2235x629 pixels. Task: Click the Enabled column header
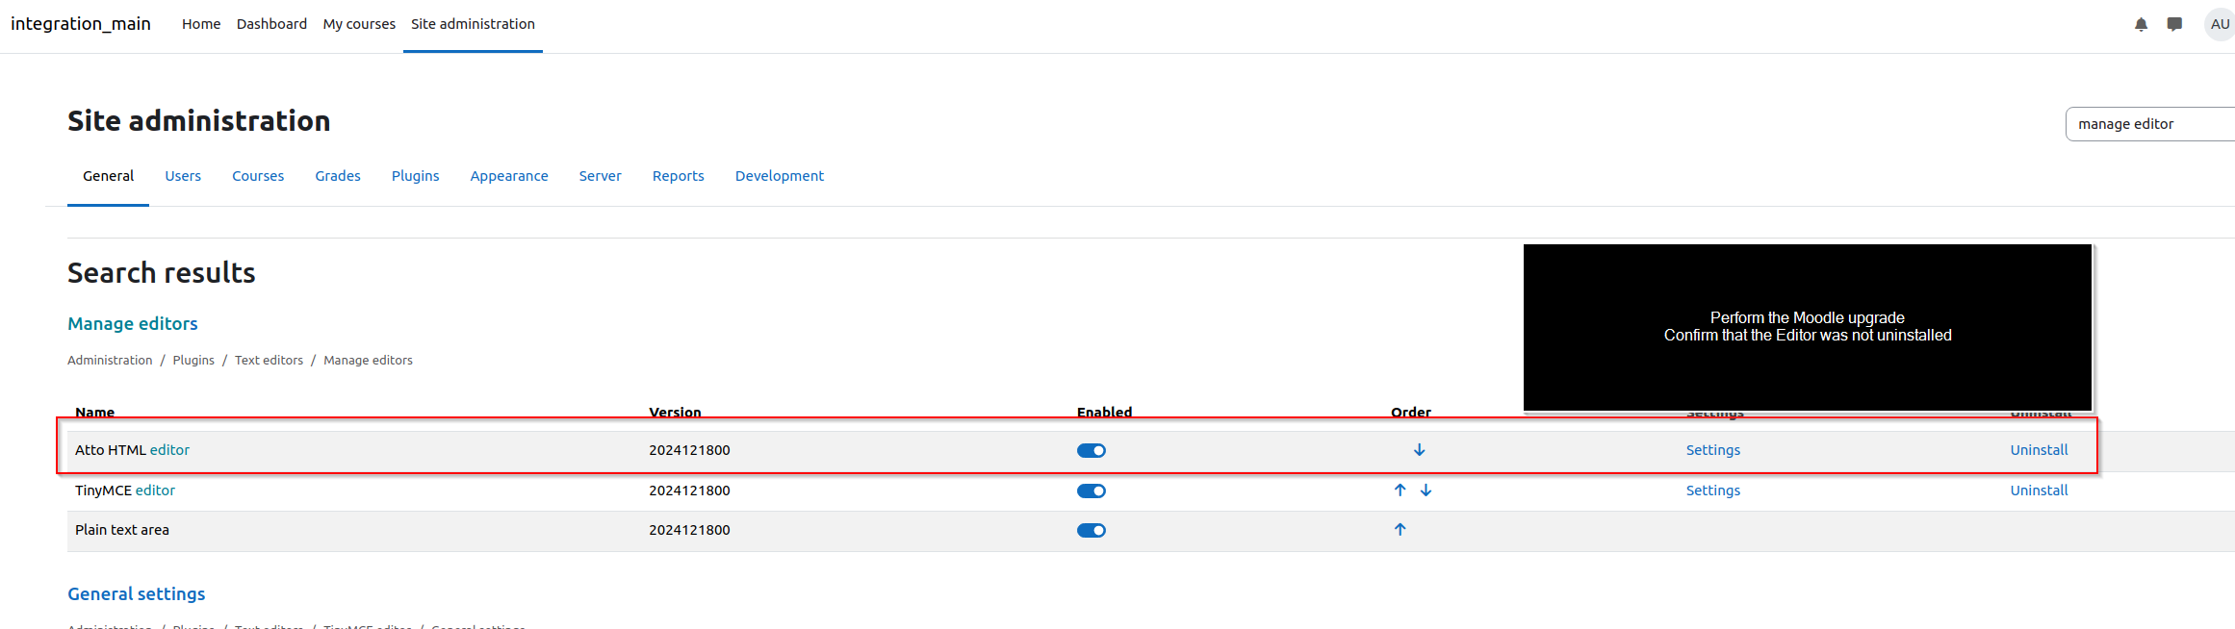click(1104, 412)
